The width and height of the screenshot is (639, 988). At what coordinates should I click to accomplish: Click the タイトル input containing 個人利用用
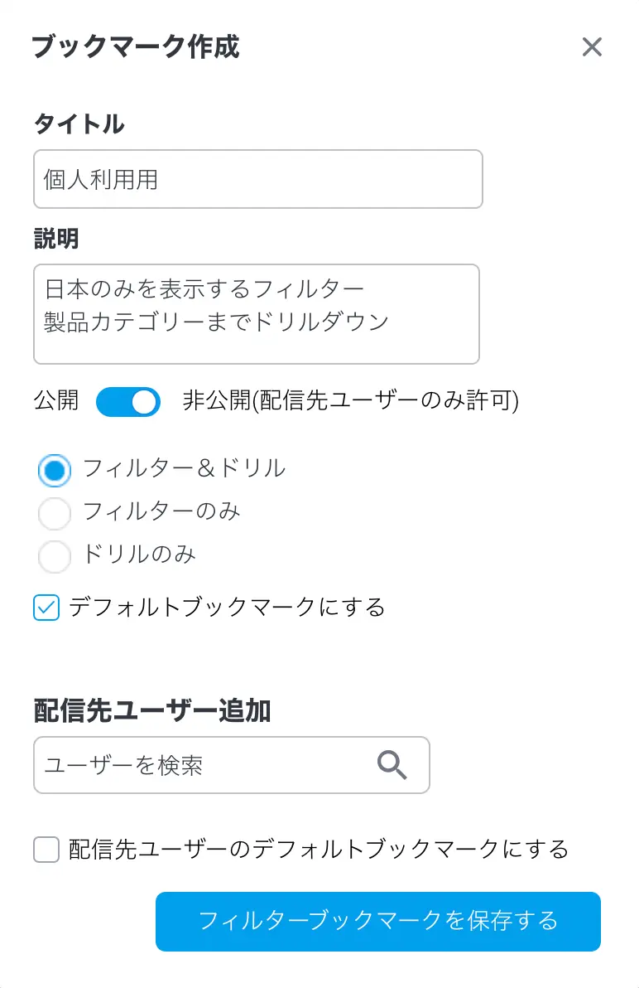tap(257, 179)
